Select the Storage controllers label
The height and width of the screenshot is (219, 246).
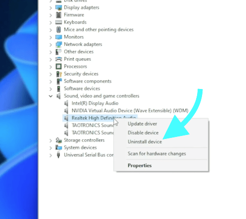click(84, 140)
